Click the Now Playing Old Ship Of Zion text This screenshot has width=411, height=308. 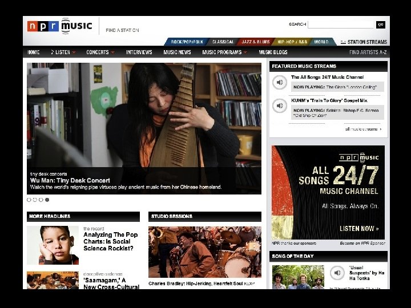pos(336,112)
